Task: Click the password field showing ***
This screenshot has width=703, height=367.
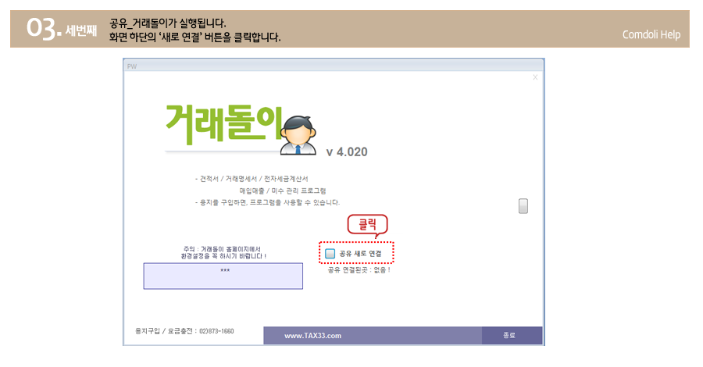Action: click(223, 276)
